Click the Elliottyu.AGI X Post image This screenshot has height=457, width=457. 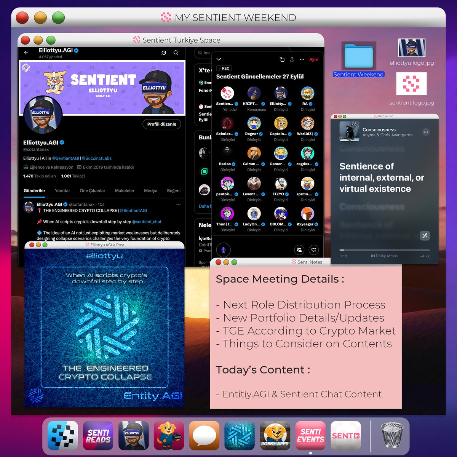pyautogui.click(x=104, y=328)
